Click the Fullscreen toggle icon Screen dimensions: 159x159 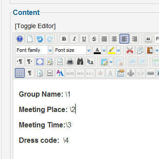40,61
